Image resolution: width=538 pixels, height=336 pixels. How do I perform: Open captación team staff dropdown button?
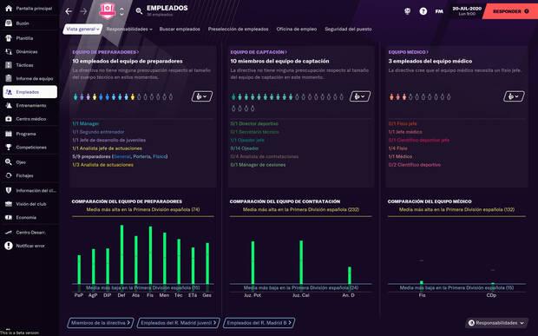point(360,96)
